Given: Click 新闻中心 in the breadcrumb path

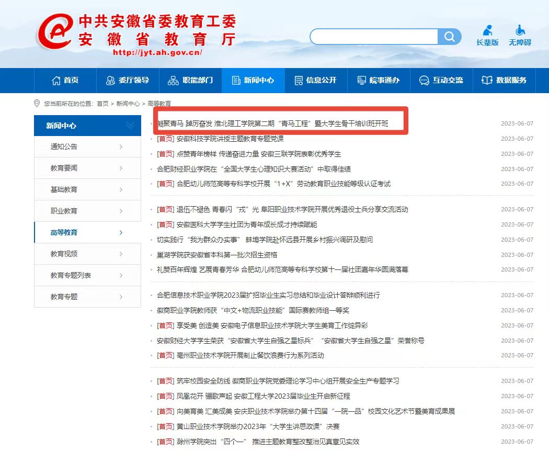Looking at the screenshot, I should [x=128, y=104].
